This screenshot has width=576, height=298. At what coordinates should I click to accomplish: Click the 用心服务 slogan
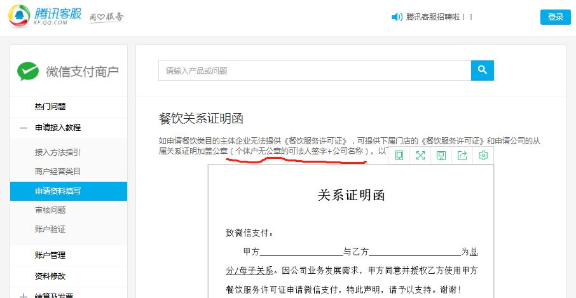click(107, 17)
